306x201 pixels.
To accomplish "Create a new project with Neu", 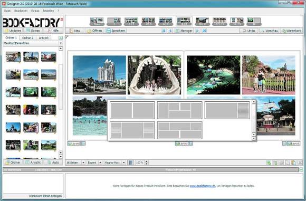I will point(75,31).
